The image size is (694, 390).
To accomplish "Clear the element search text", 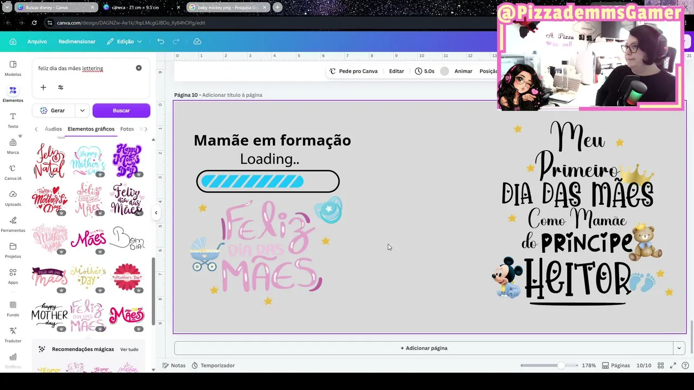I will [139, 68].
